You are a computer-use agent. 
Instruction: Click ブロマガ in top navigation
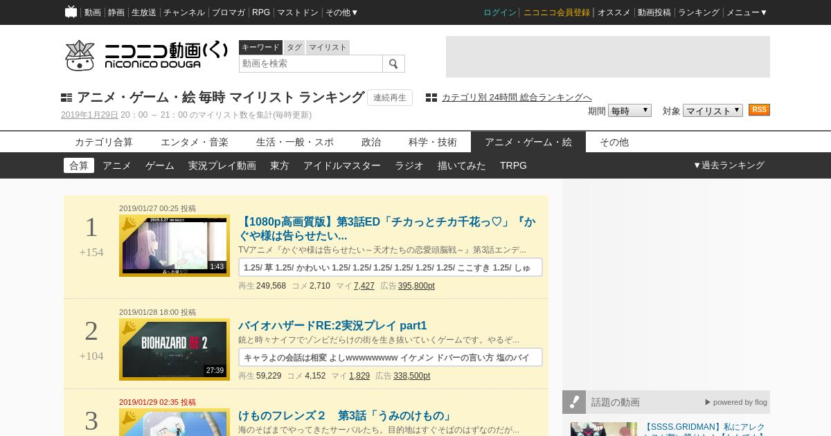(x=229, y=12)
